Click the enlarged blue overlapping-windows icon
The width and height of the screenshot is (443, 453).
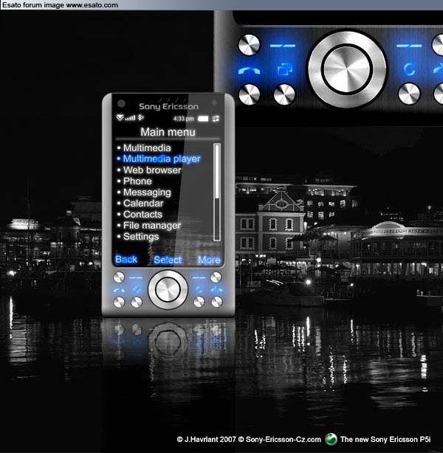[285, 69]
